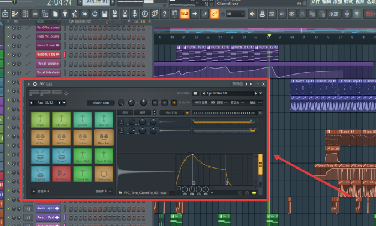Screen dimensions: 376x226
Task: Click the Kick Drum pad
Action: point(61,174)
